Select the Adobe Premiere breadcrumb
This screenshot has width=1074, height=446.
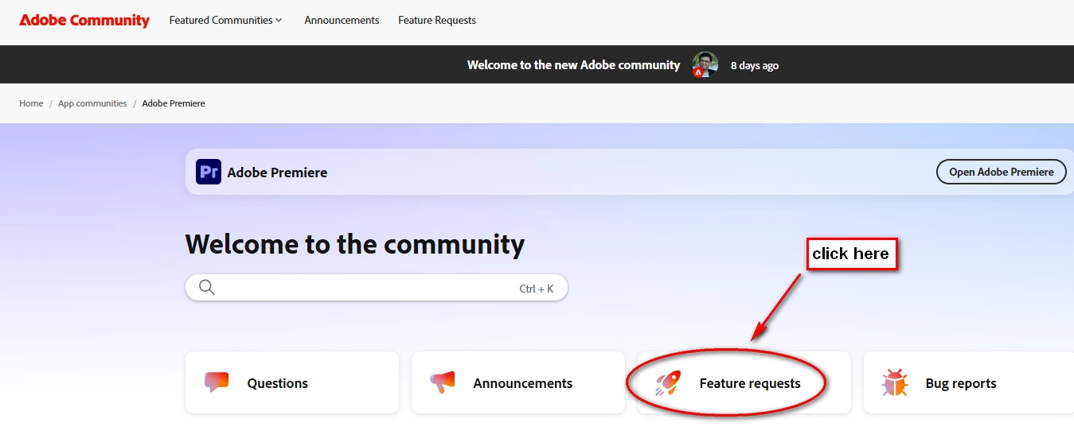[x=174, y=103]
